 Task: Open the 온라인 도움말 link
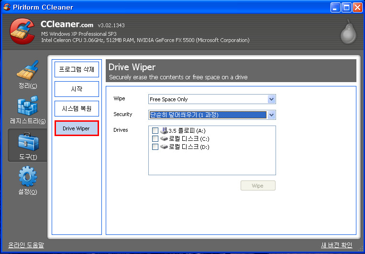(x=26, y=245)
